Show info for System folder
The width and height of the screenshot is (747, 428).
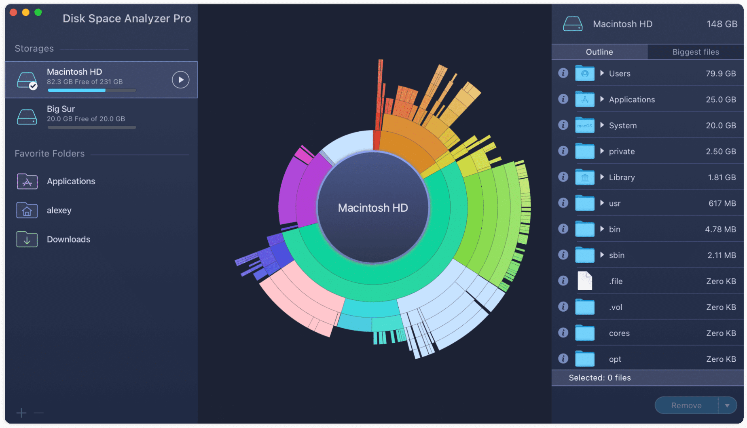(563, 125)
